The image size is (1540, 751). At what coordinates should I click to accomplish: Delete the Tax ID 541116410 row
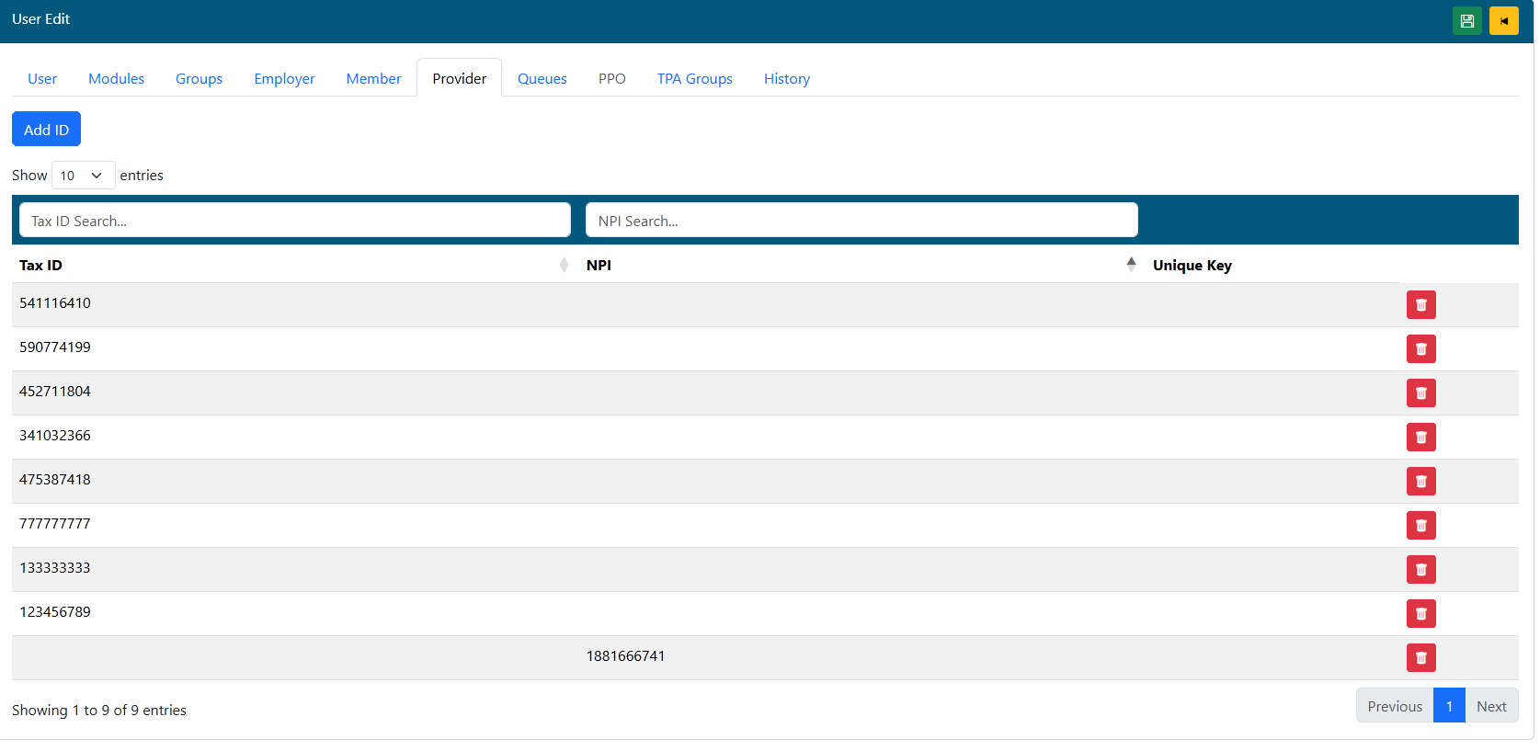pos(1420,305)
